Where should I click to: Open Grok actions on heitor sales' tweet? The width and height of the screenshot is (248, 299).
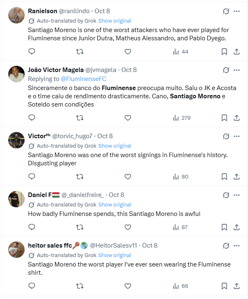click(x=226, y=246)
